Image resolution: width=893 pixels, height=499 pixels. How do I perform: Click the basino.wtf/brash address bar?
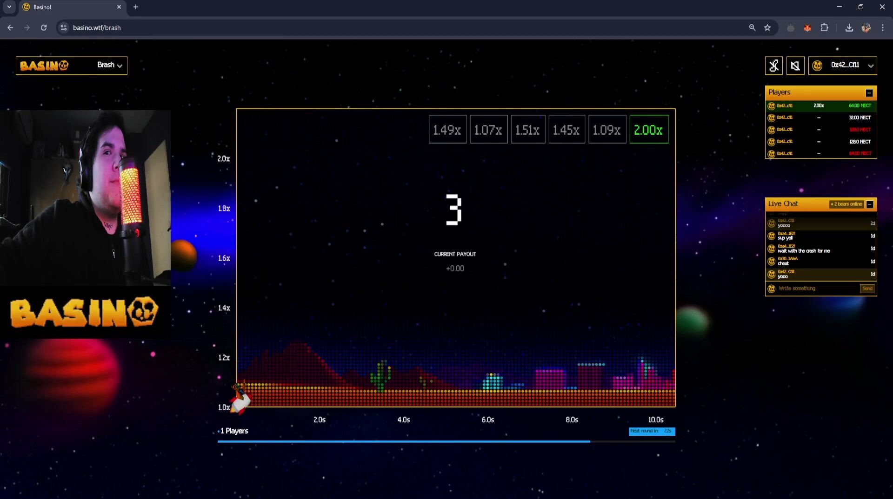(x=97, y=28)
